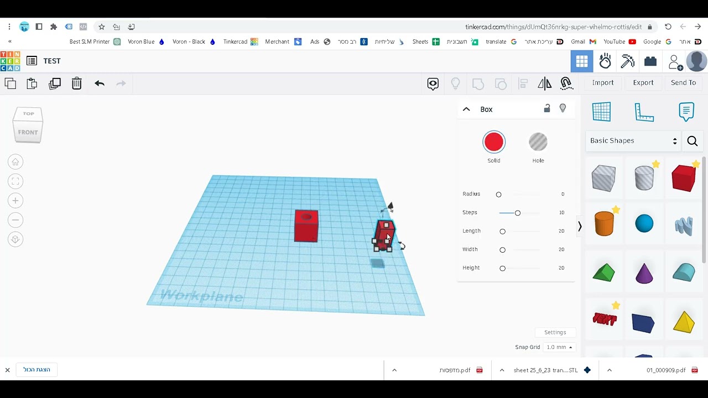Delete selection with the trash icon
Image resolution: width=708 pixels, height=398 pixels.
77,83
